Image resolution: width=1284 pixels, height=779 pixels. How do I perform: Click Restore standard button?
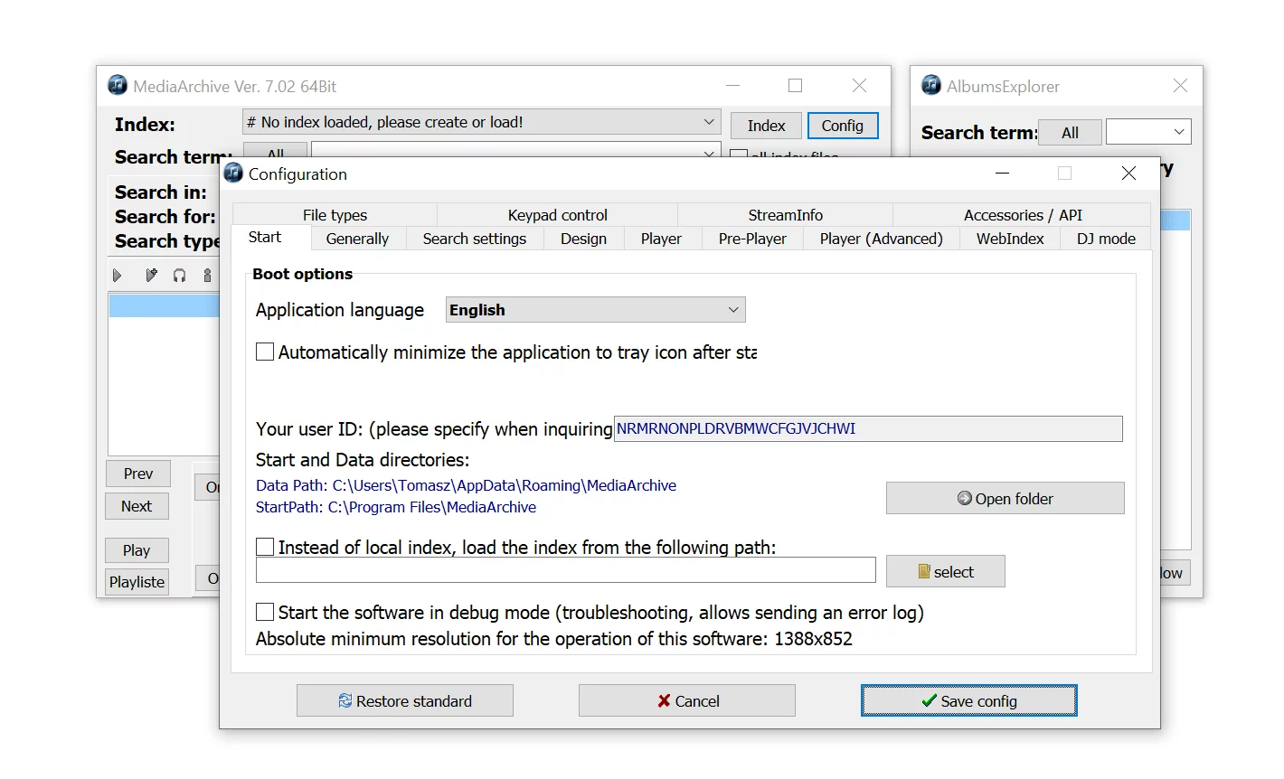[x=405, y=700]
